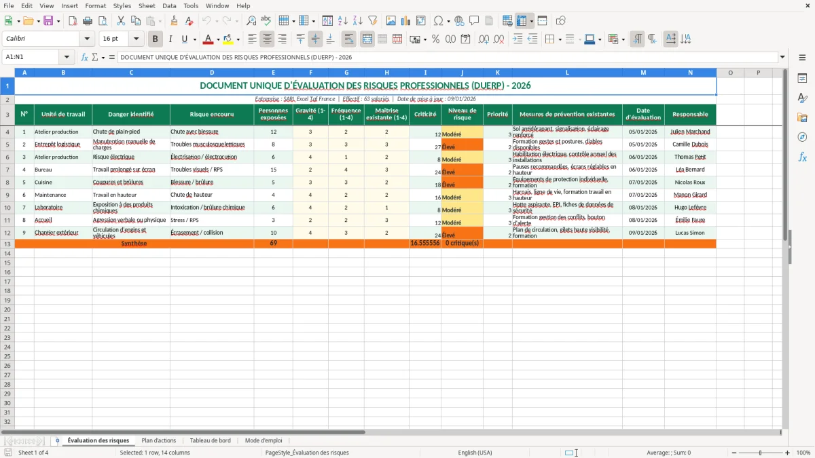Open the Format menu
Viewport: 815px width, 458px height.
[x=95, y=5]
